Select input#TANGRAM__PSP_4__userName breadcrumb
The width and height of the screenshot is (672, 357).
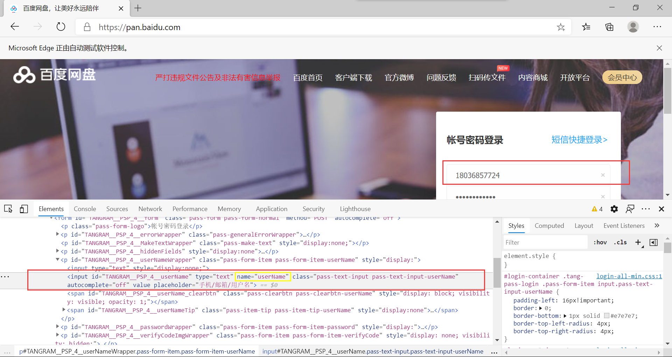(373, 351)
